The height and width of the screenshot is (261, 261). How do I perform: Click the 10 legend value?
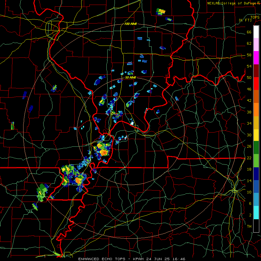[x=249, y=192]
